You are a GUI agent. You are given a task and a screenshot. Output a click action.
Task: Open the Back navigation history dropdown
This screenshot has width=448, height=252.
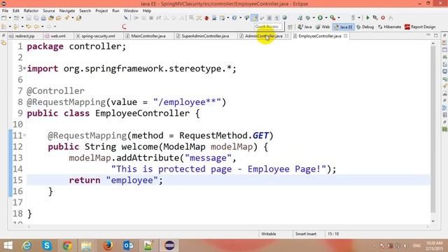click(42, 27)
